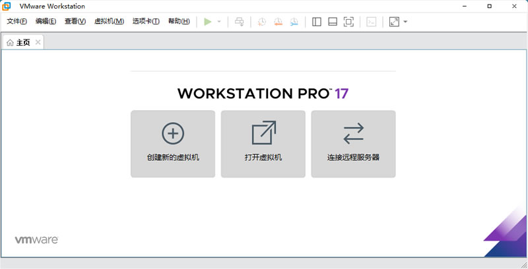Select the 主页 home tab
Viewport: 528px width, 269px height.
point(18,43)
